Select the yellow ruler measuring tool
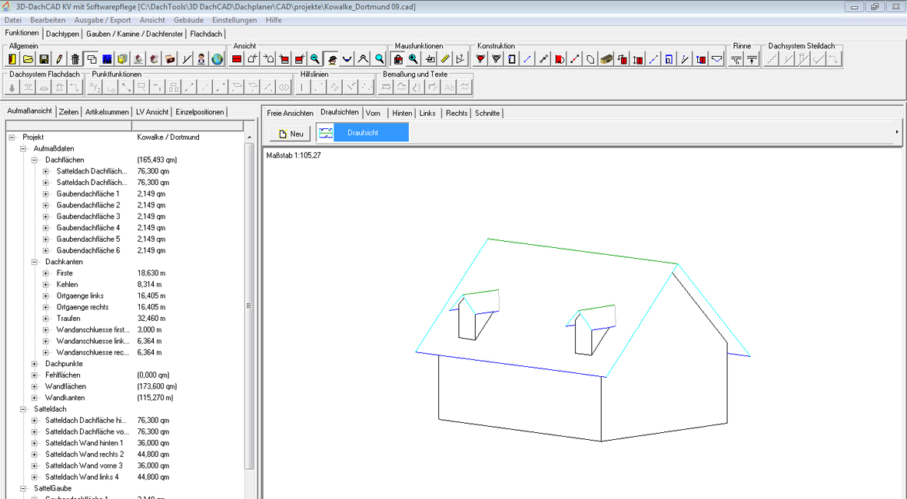This screenshot has height=499, width=907. click(x=445, y=59)
